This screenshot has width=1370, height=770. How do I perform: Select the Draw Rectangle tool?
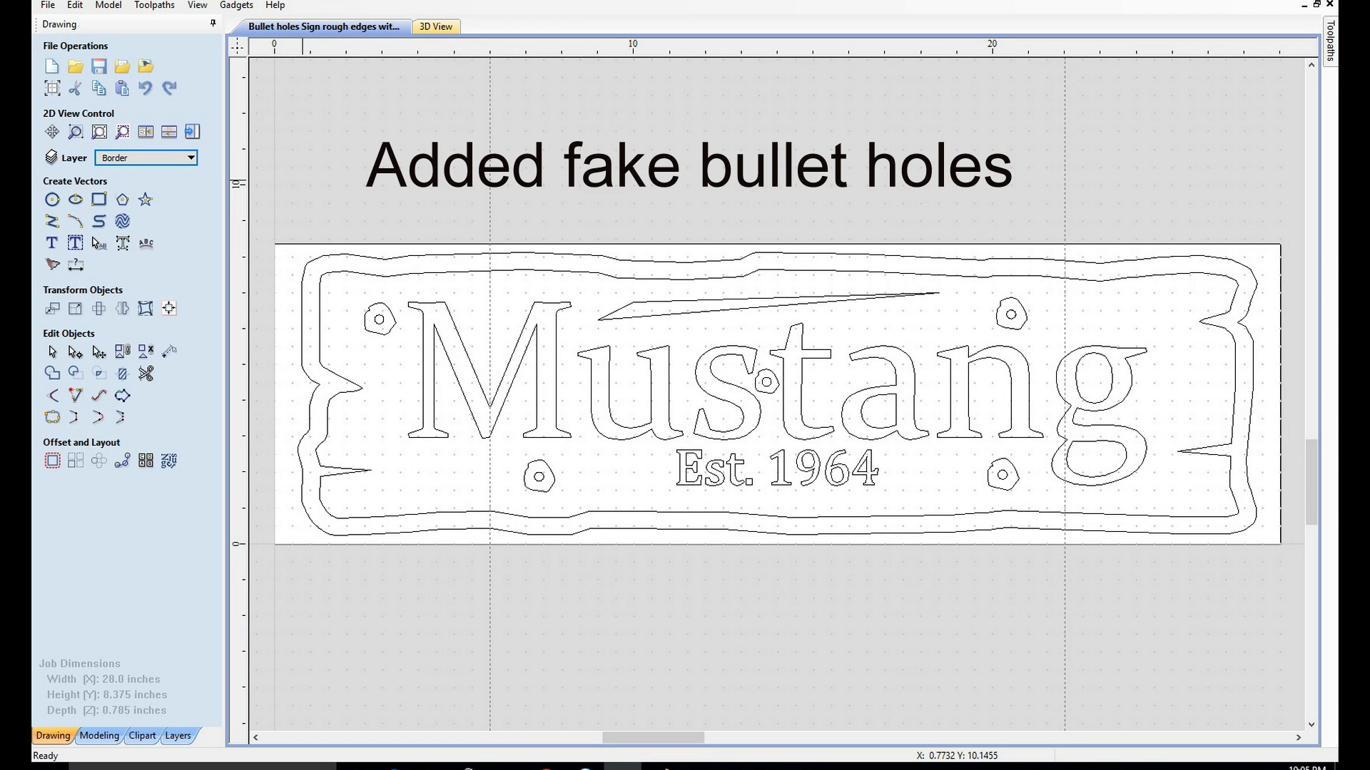[x=99, y=200]
